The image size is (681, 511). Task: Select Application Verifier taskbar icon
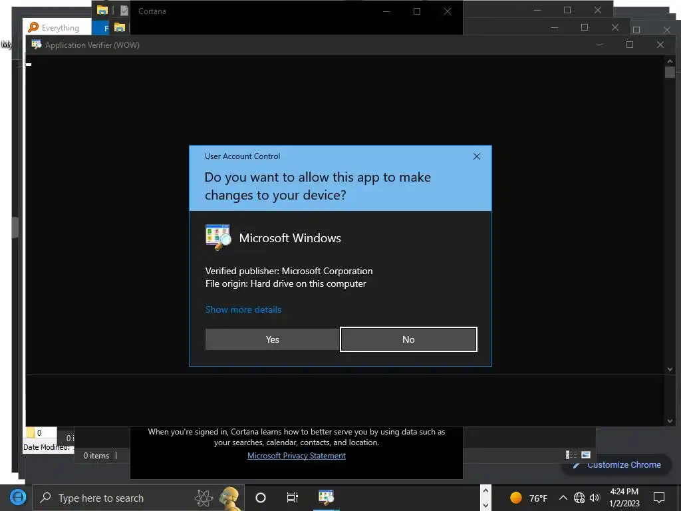(326, 497)
